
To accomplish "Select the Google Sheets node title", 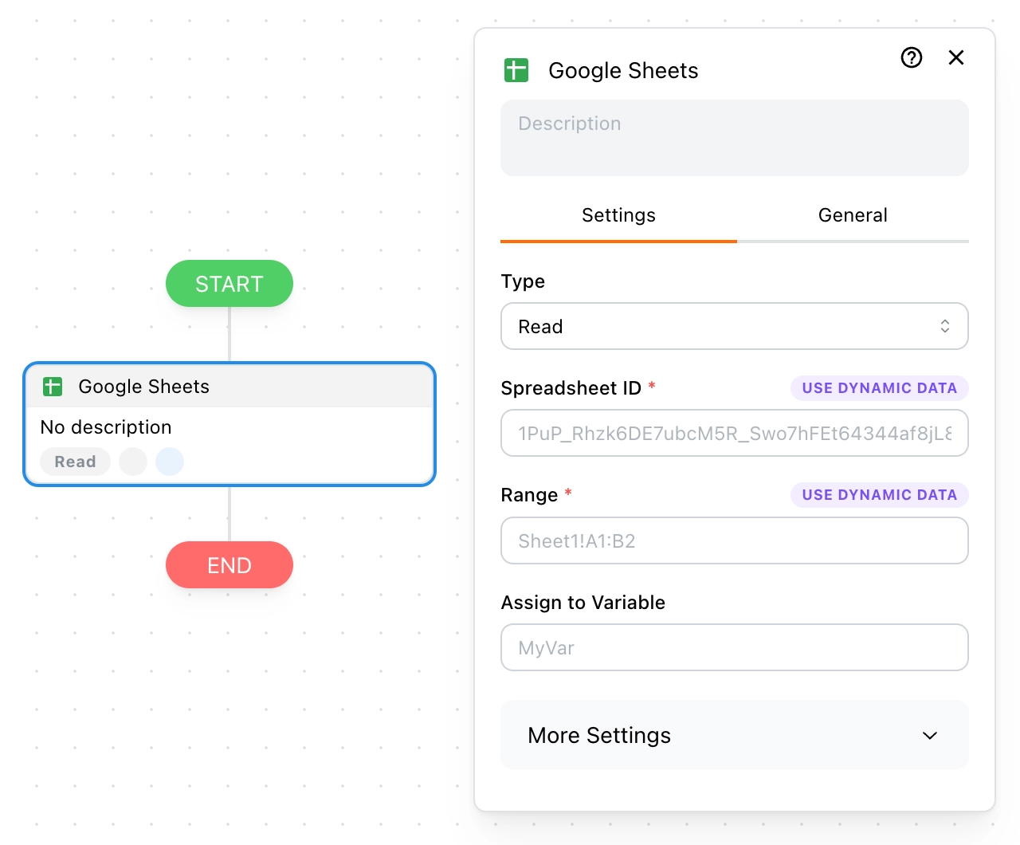I will pos(143,387).
